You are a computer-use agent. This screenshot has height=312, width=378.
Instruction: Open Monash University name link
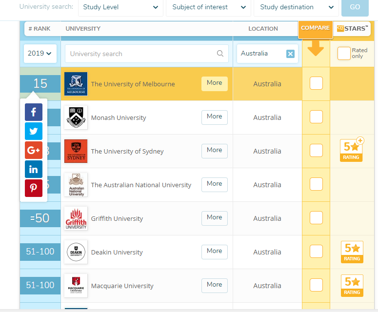(x=119, y=118)
